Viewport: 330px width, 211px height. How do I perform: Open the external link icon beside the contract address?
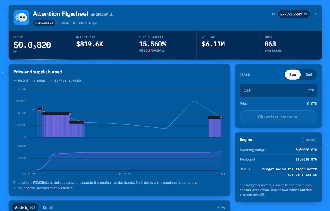(315, 14)
